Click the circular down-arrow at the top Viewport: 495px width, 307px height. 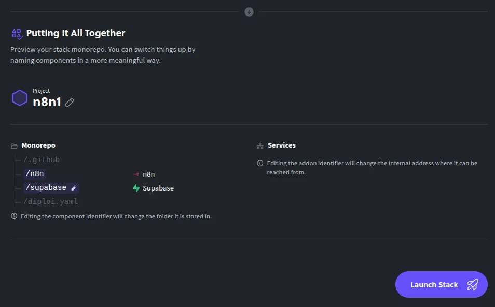(249, 11)
